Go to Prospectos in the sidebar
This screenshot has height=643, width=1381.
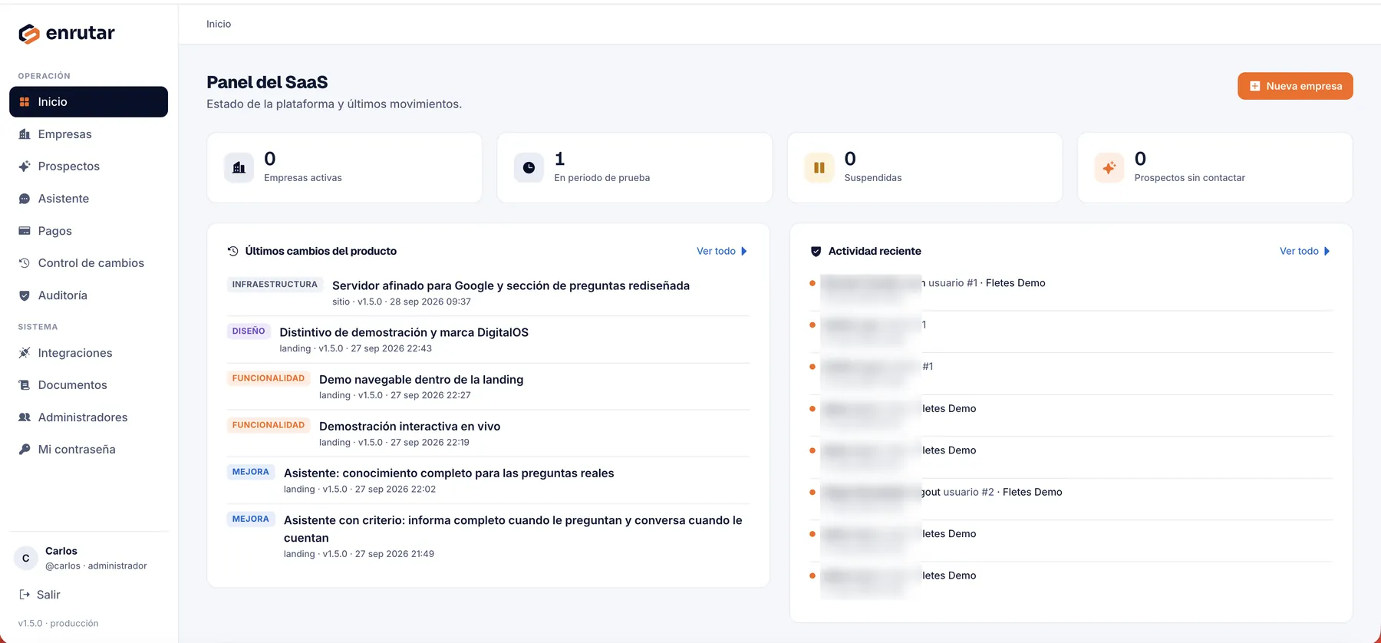88,167
